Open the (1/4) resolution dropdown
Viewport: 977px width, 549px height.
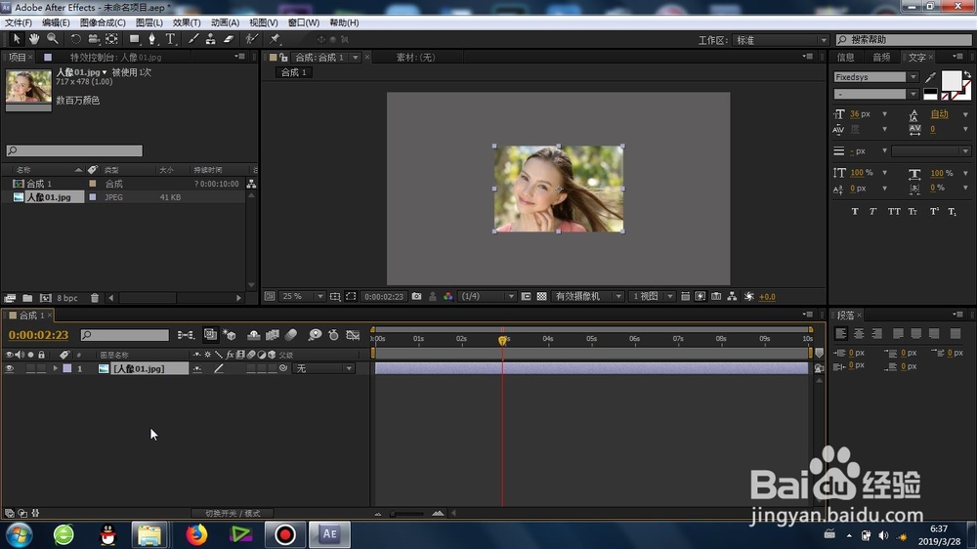tap(488, 297)
